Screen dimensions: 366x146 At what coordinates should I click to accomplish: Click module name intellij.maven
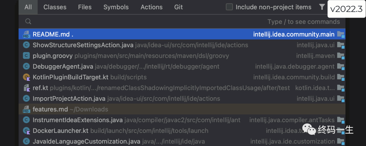point(316,56)
